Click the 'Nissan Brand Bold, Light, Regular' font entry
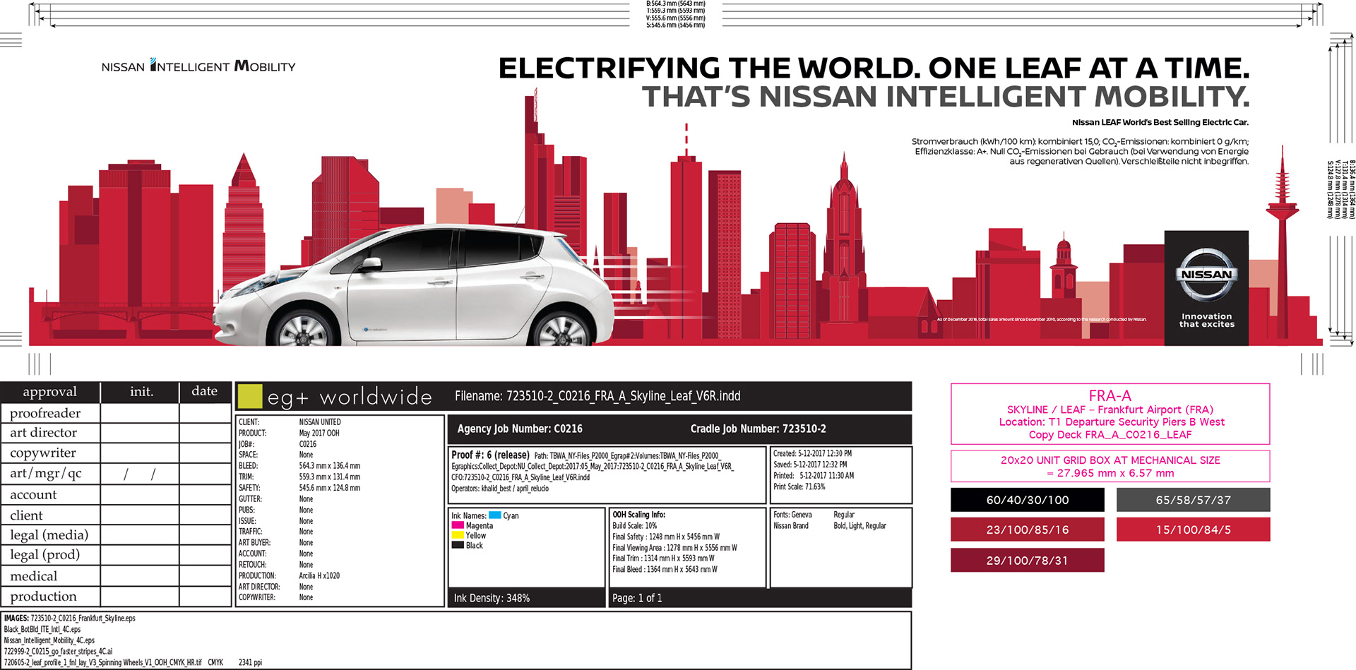Screen dimensions: 1356x670 [x=830, y=526]
